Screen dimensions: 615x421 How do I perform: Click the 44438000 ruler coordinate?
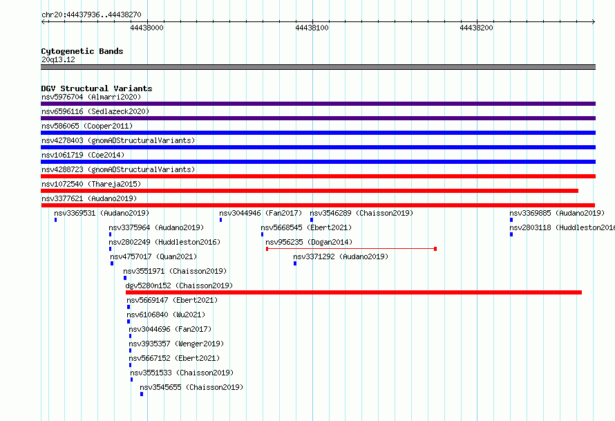coord(146,28)
